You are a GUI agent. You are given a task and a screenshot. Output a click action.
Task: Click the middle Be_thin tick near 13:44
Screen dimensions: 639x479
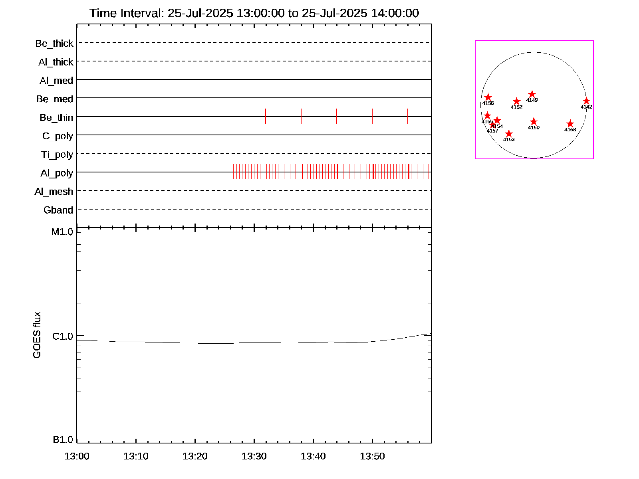pyautogui.click(x=337, y=116)
